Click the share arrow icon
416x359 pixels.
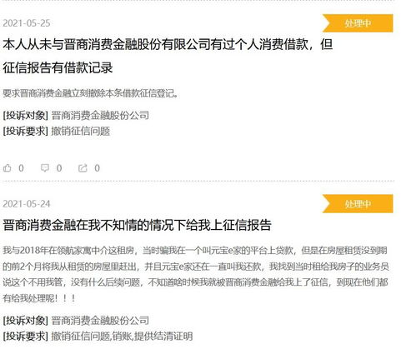tap(83, 168)
